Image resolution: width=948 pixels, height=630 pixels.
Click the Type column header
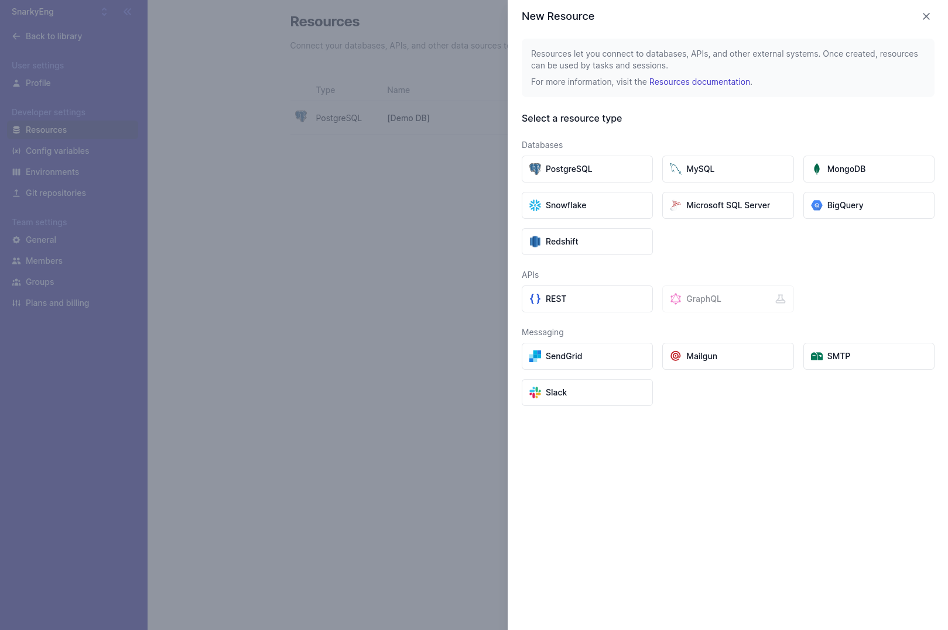(x=326, y=90)
